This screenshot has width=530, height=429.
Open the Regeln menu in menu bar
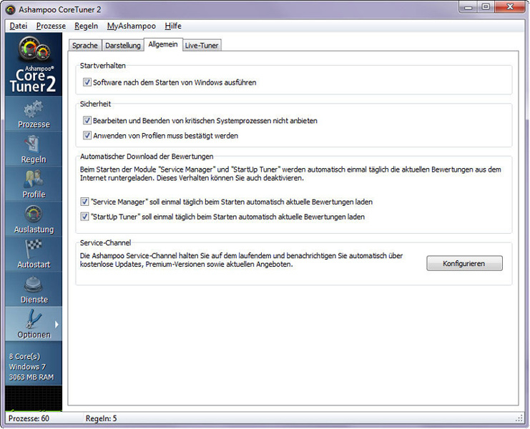[x=87, y=26]
